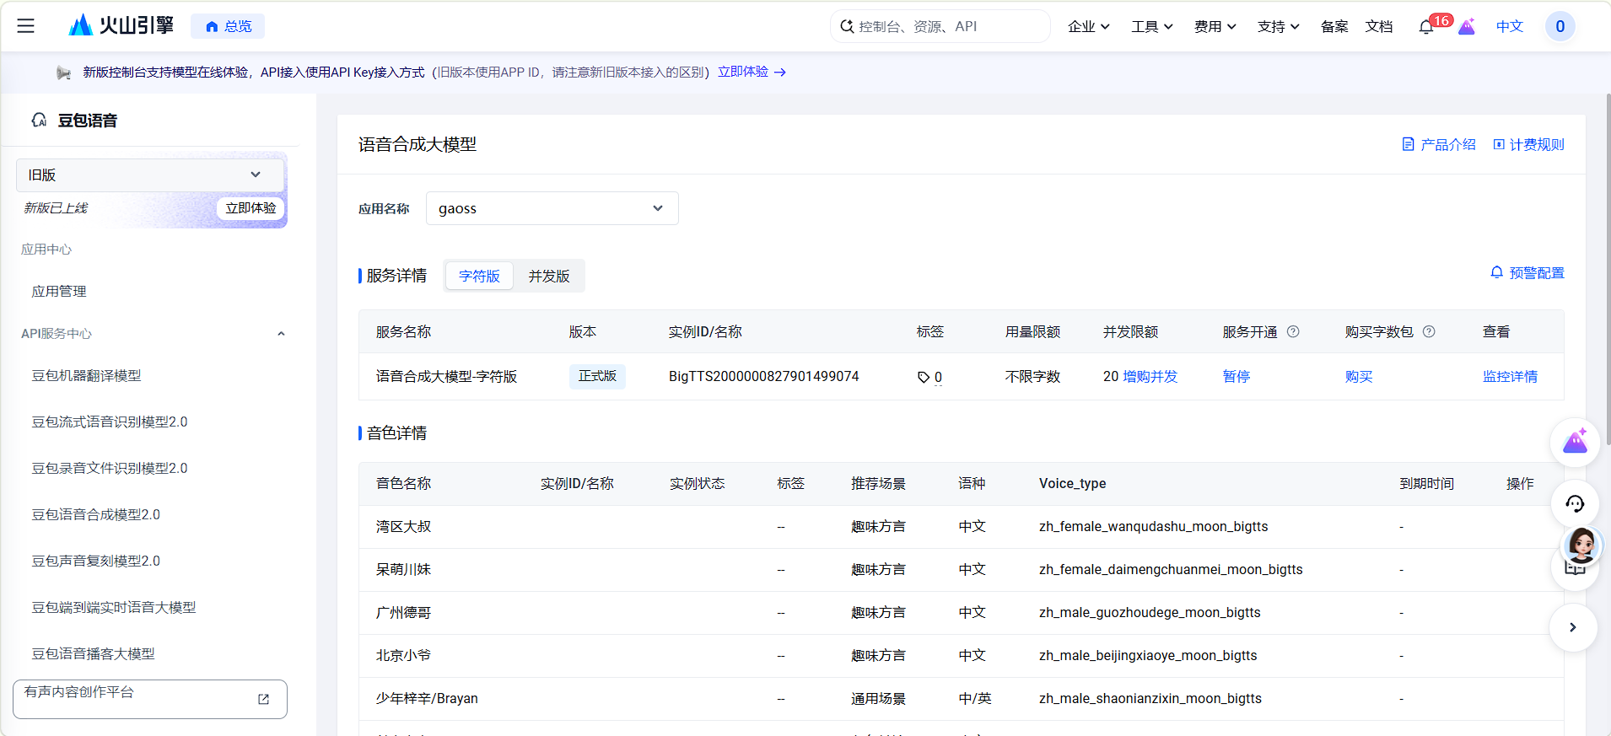Open 监控详情 monitoring details
Screen dimensions: 1611x736
(x=1510, y=376)
